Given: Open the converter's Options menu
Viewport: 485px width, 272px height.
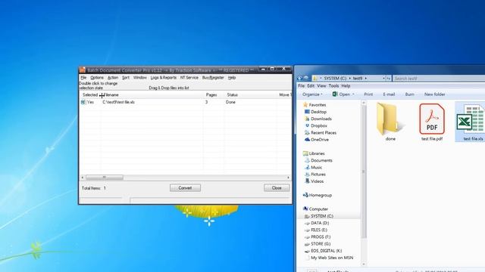Looking at the screenshot, I should click(x=97, y=78).
